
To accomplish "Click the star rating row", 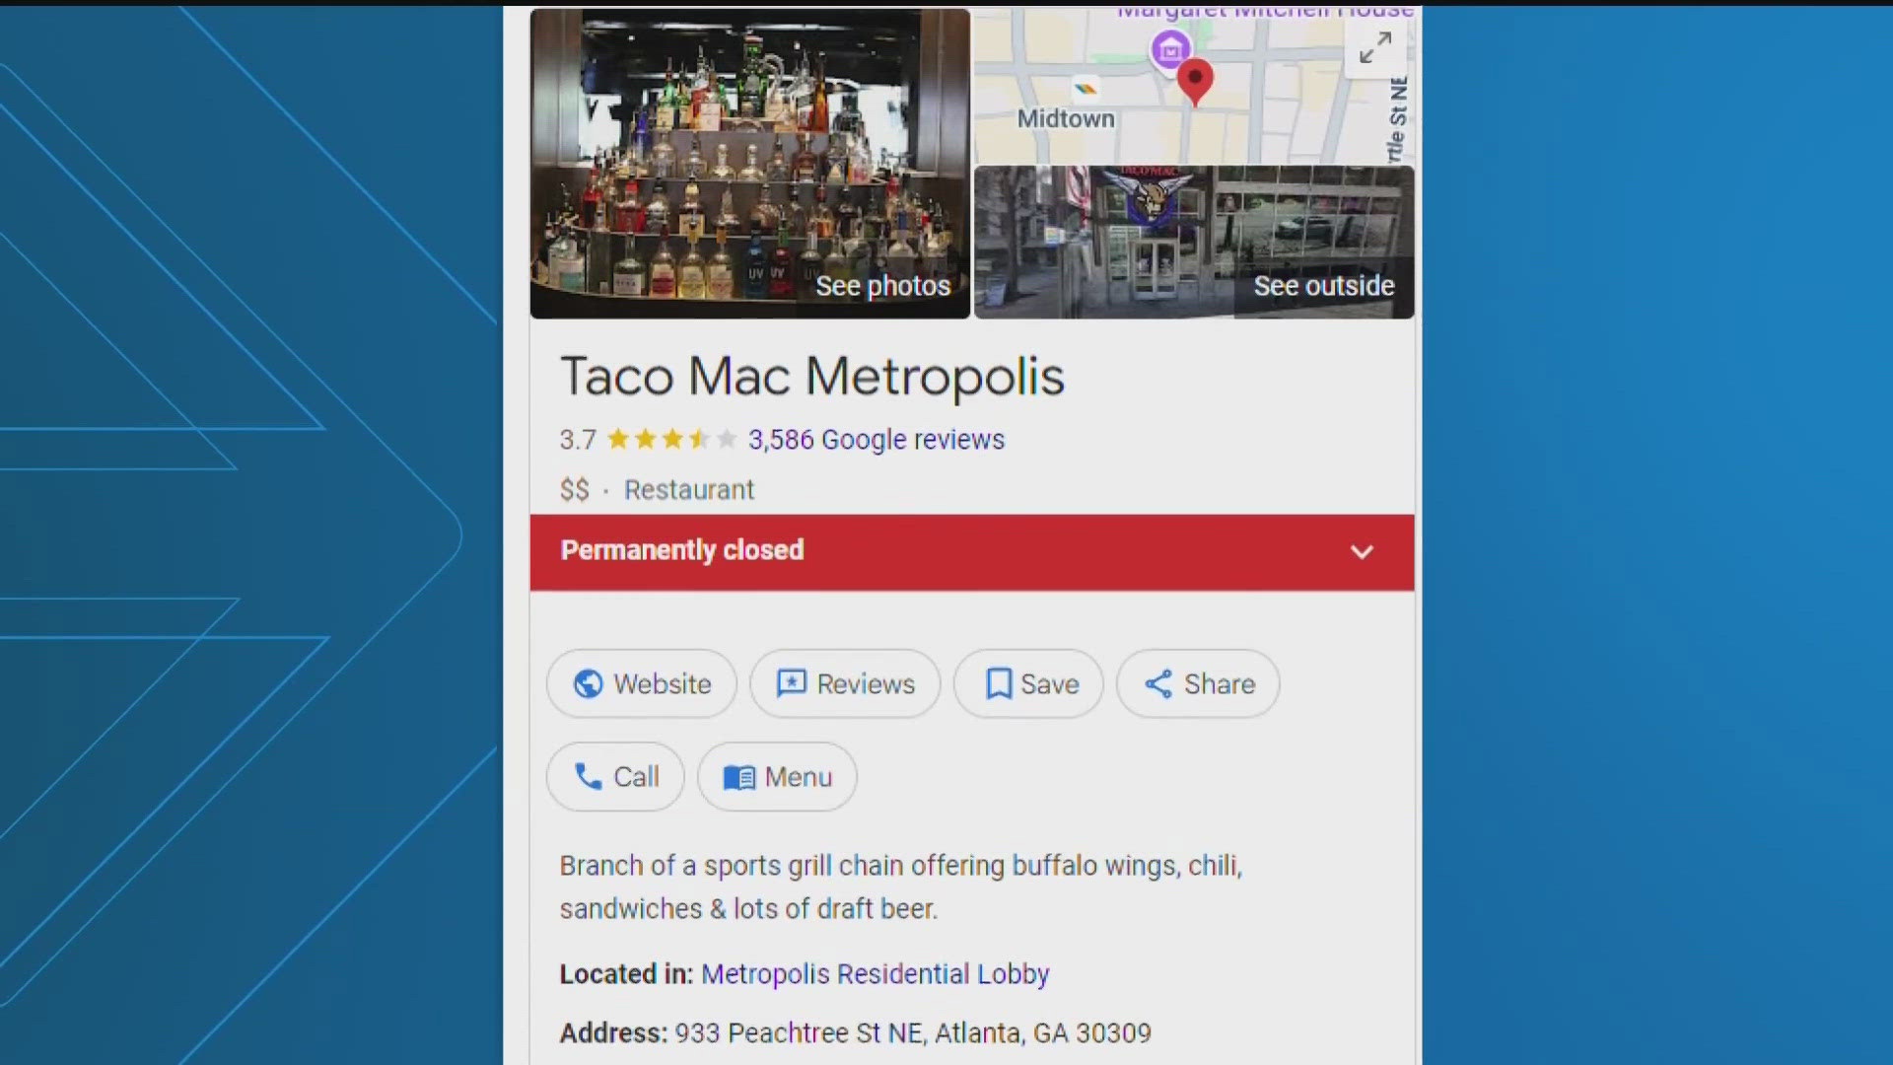I will click(671, 439).
